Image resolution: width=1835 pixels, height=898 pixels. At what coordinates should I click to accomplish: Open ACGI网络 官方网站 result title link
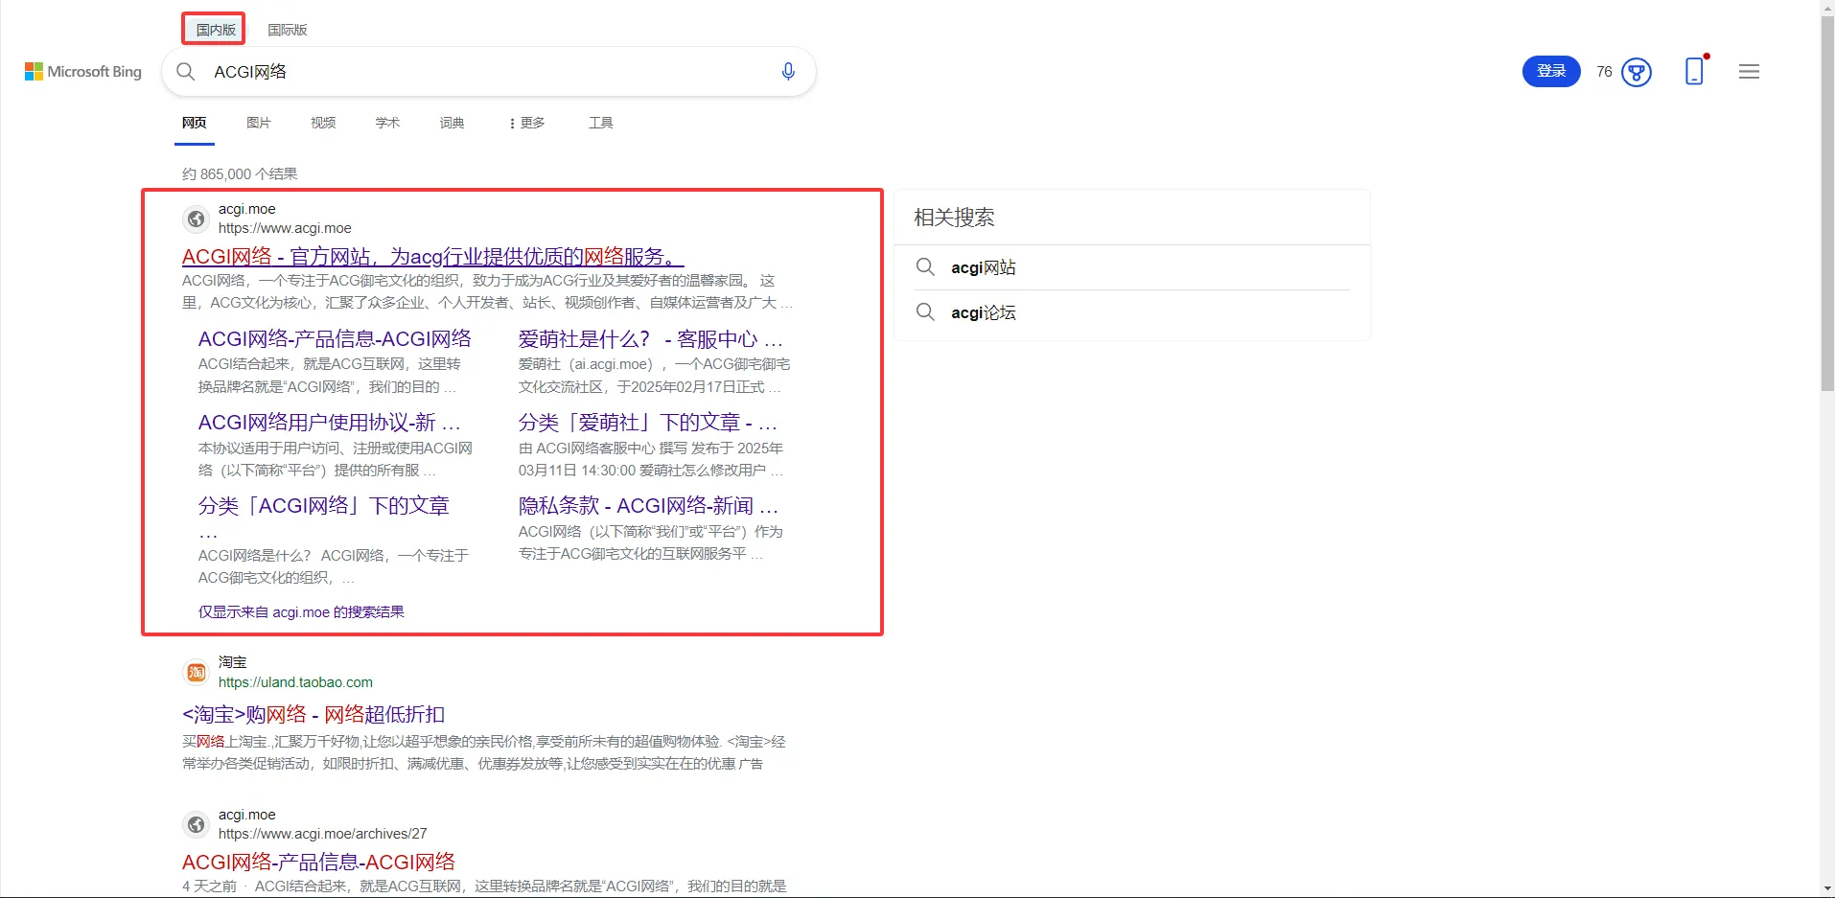pyautogui.click(x=432, y=257)
